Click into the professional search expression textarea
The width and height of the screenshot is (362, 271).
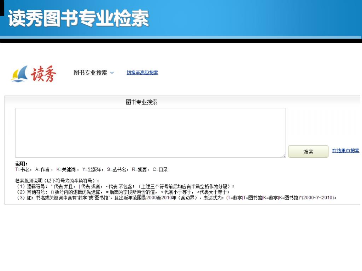pyautogui.click(x=151, y=133)
